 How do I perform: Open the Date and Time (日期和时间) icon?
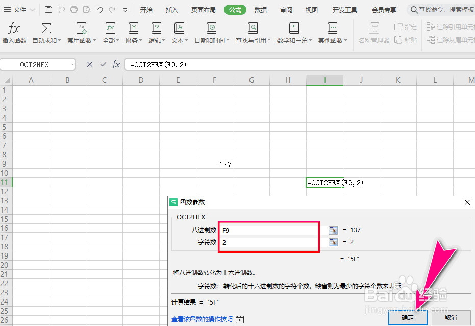211,28
